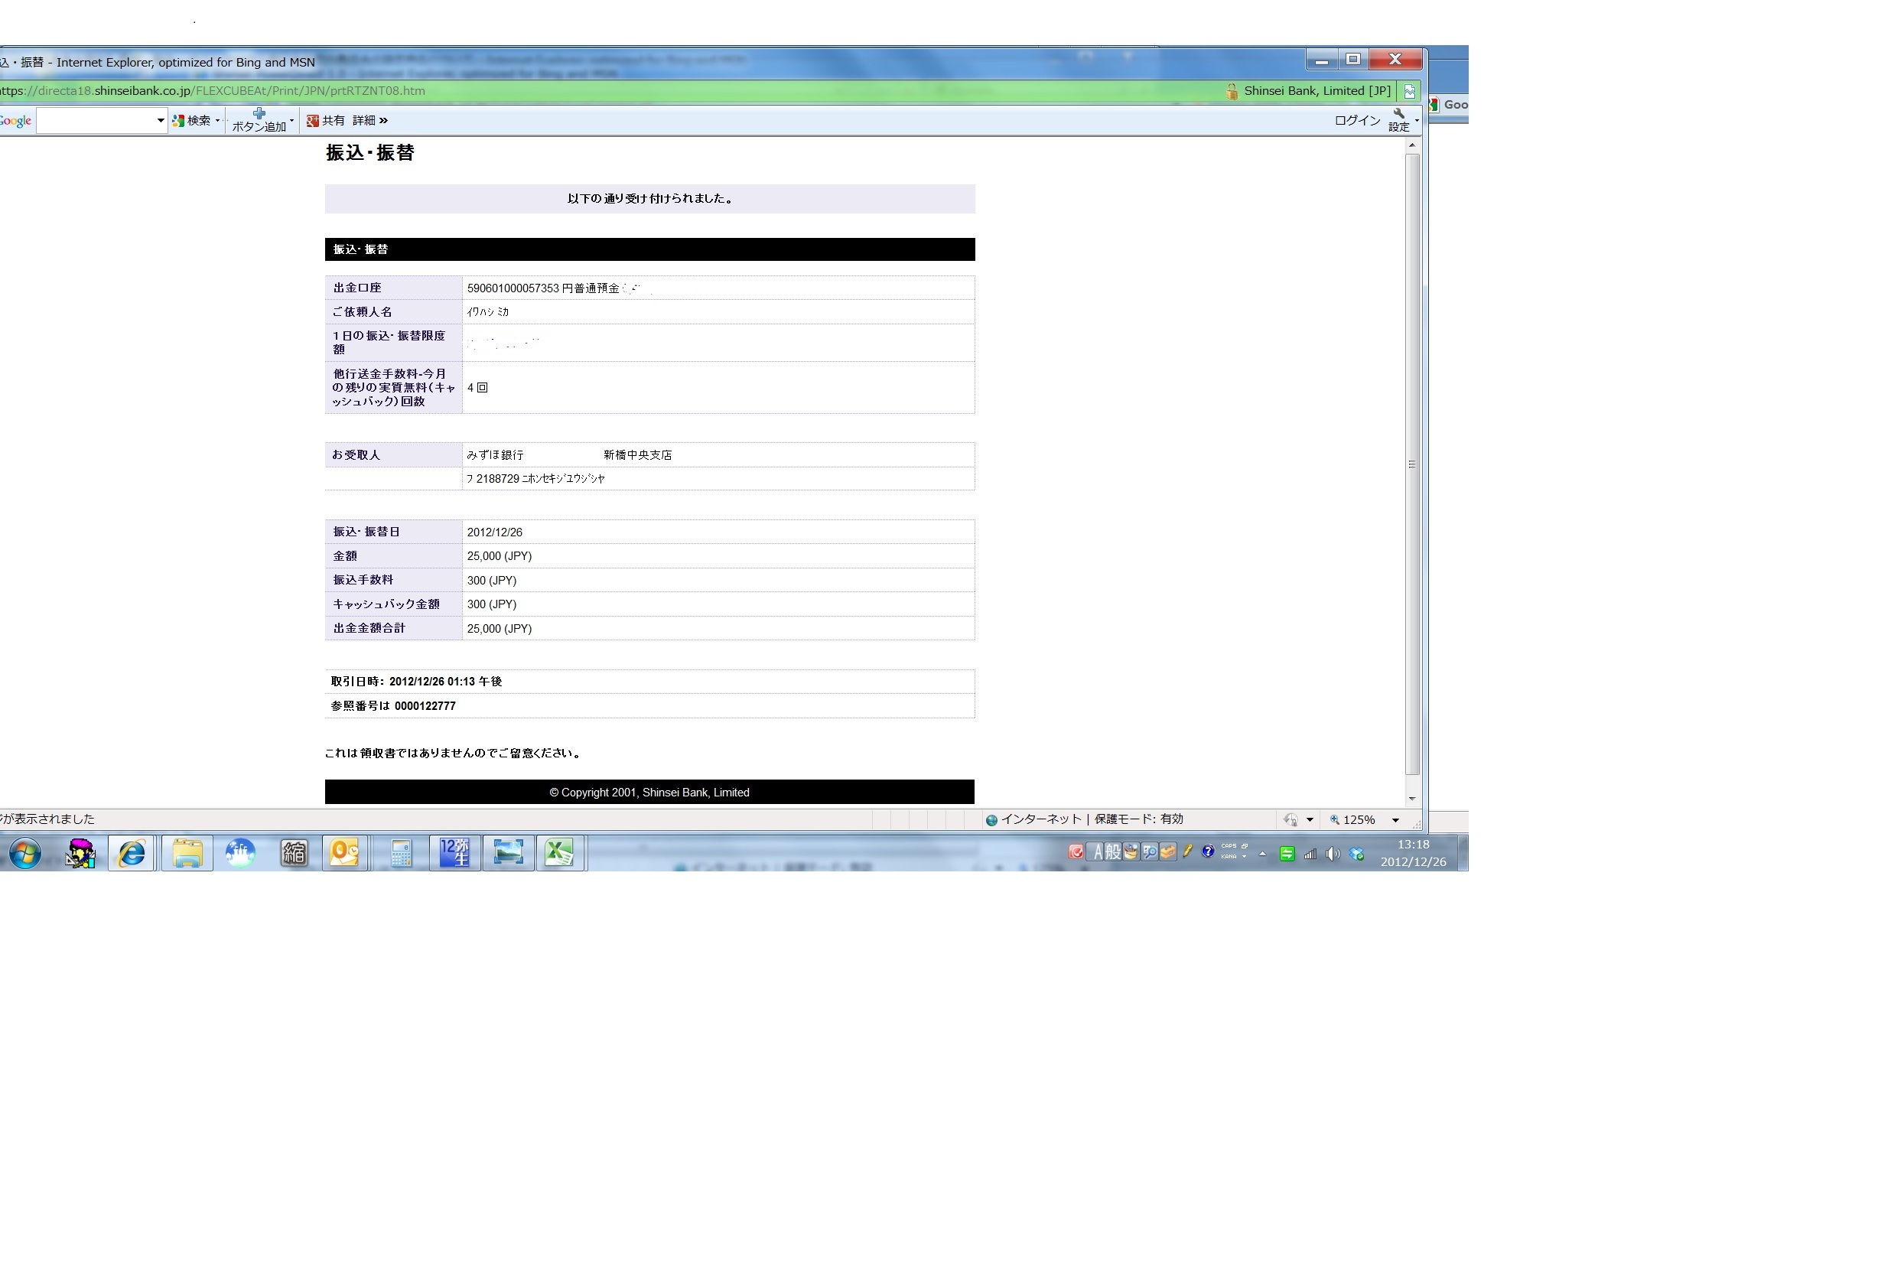The width and height of the screenshot is (1891, 1273).
Task: Open the ボタン追加 add button tool
Action: tap(259, 120)
